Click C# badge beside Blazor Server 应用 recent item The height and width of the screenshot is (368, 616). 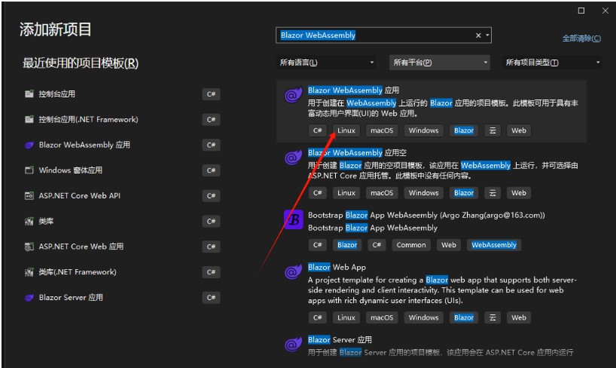tap(211, 298)
